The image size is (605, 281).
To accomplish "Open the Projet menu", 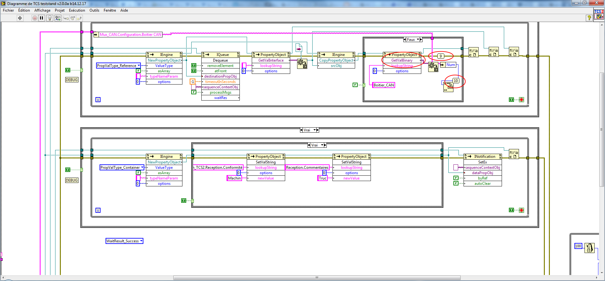I will coord(60,10).
